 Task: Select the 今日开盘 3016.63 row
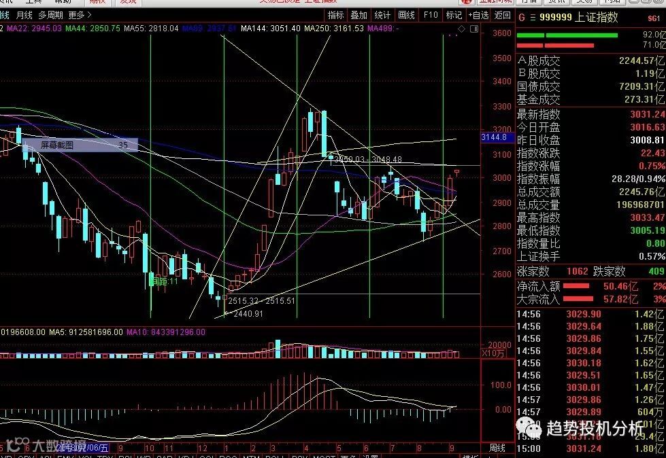click(x=590, y=127)
